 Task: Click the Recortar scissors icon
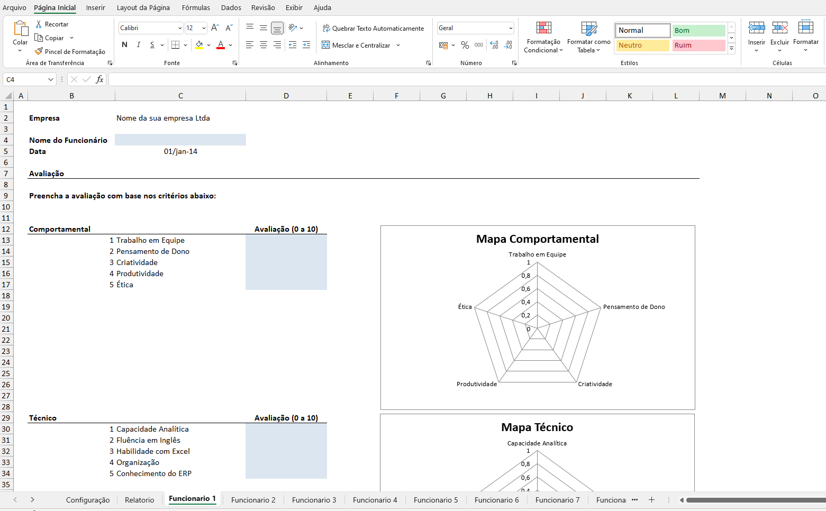[39, 24]
